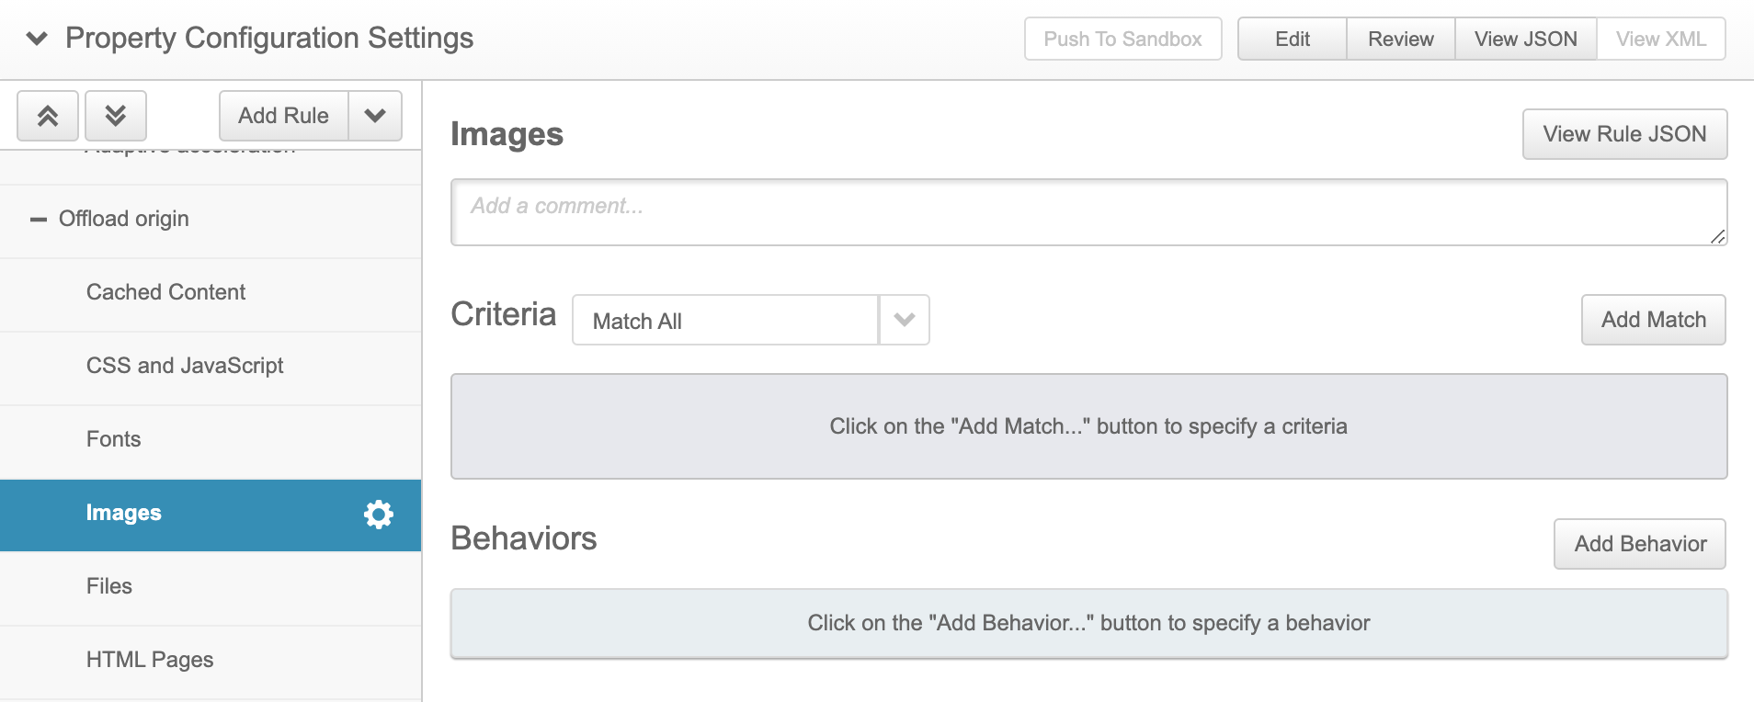Select the Cached Content rule
This screenshot has height=702, width=1754.
coord(211,292)
